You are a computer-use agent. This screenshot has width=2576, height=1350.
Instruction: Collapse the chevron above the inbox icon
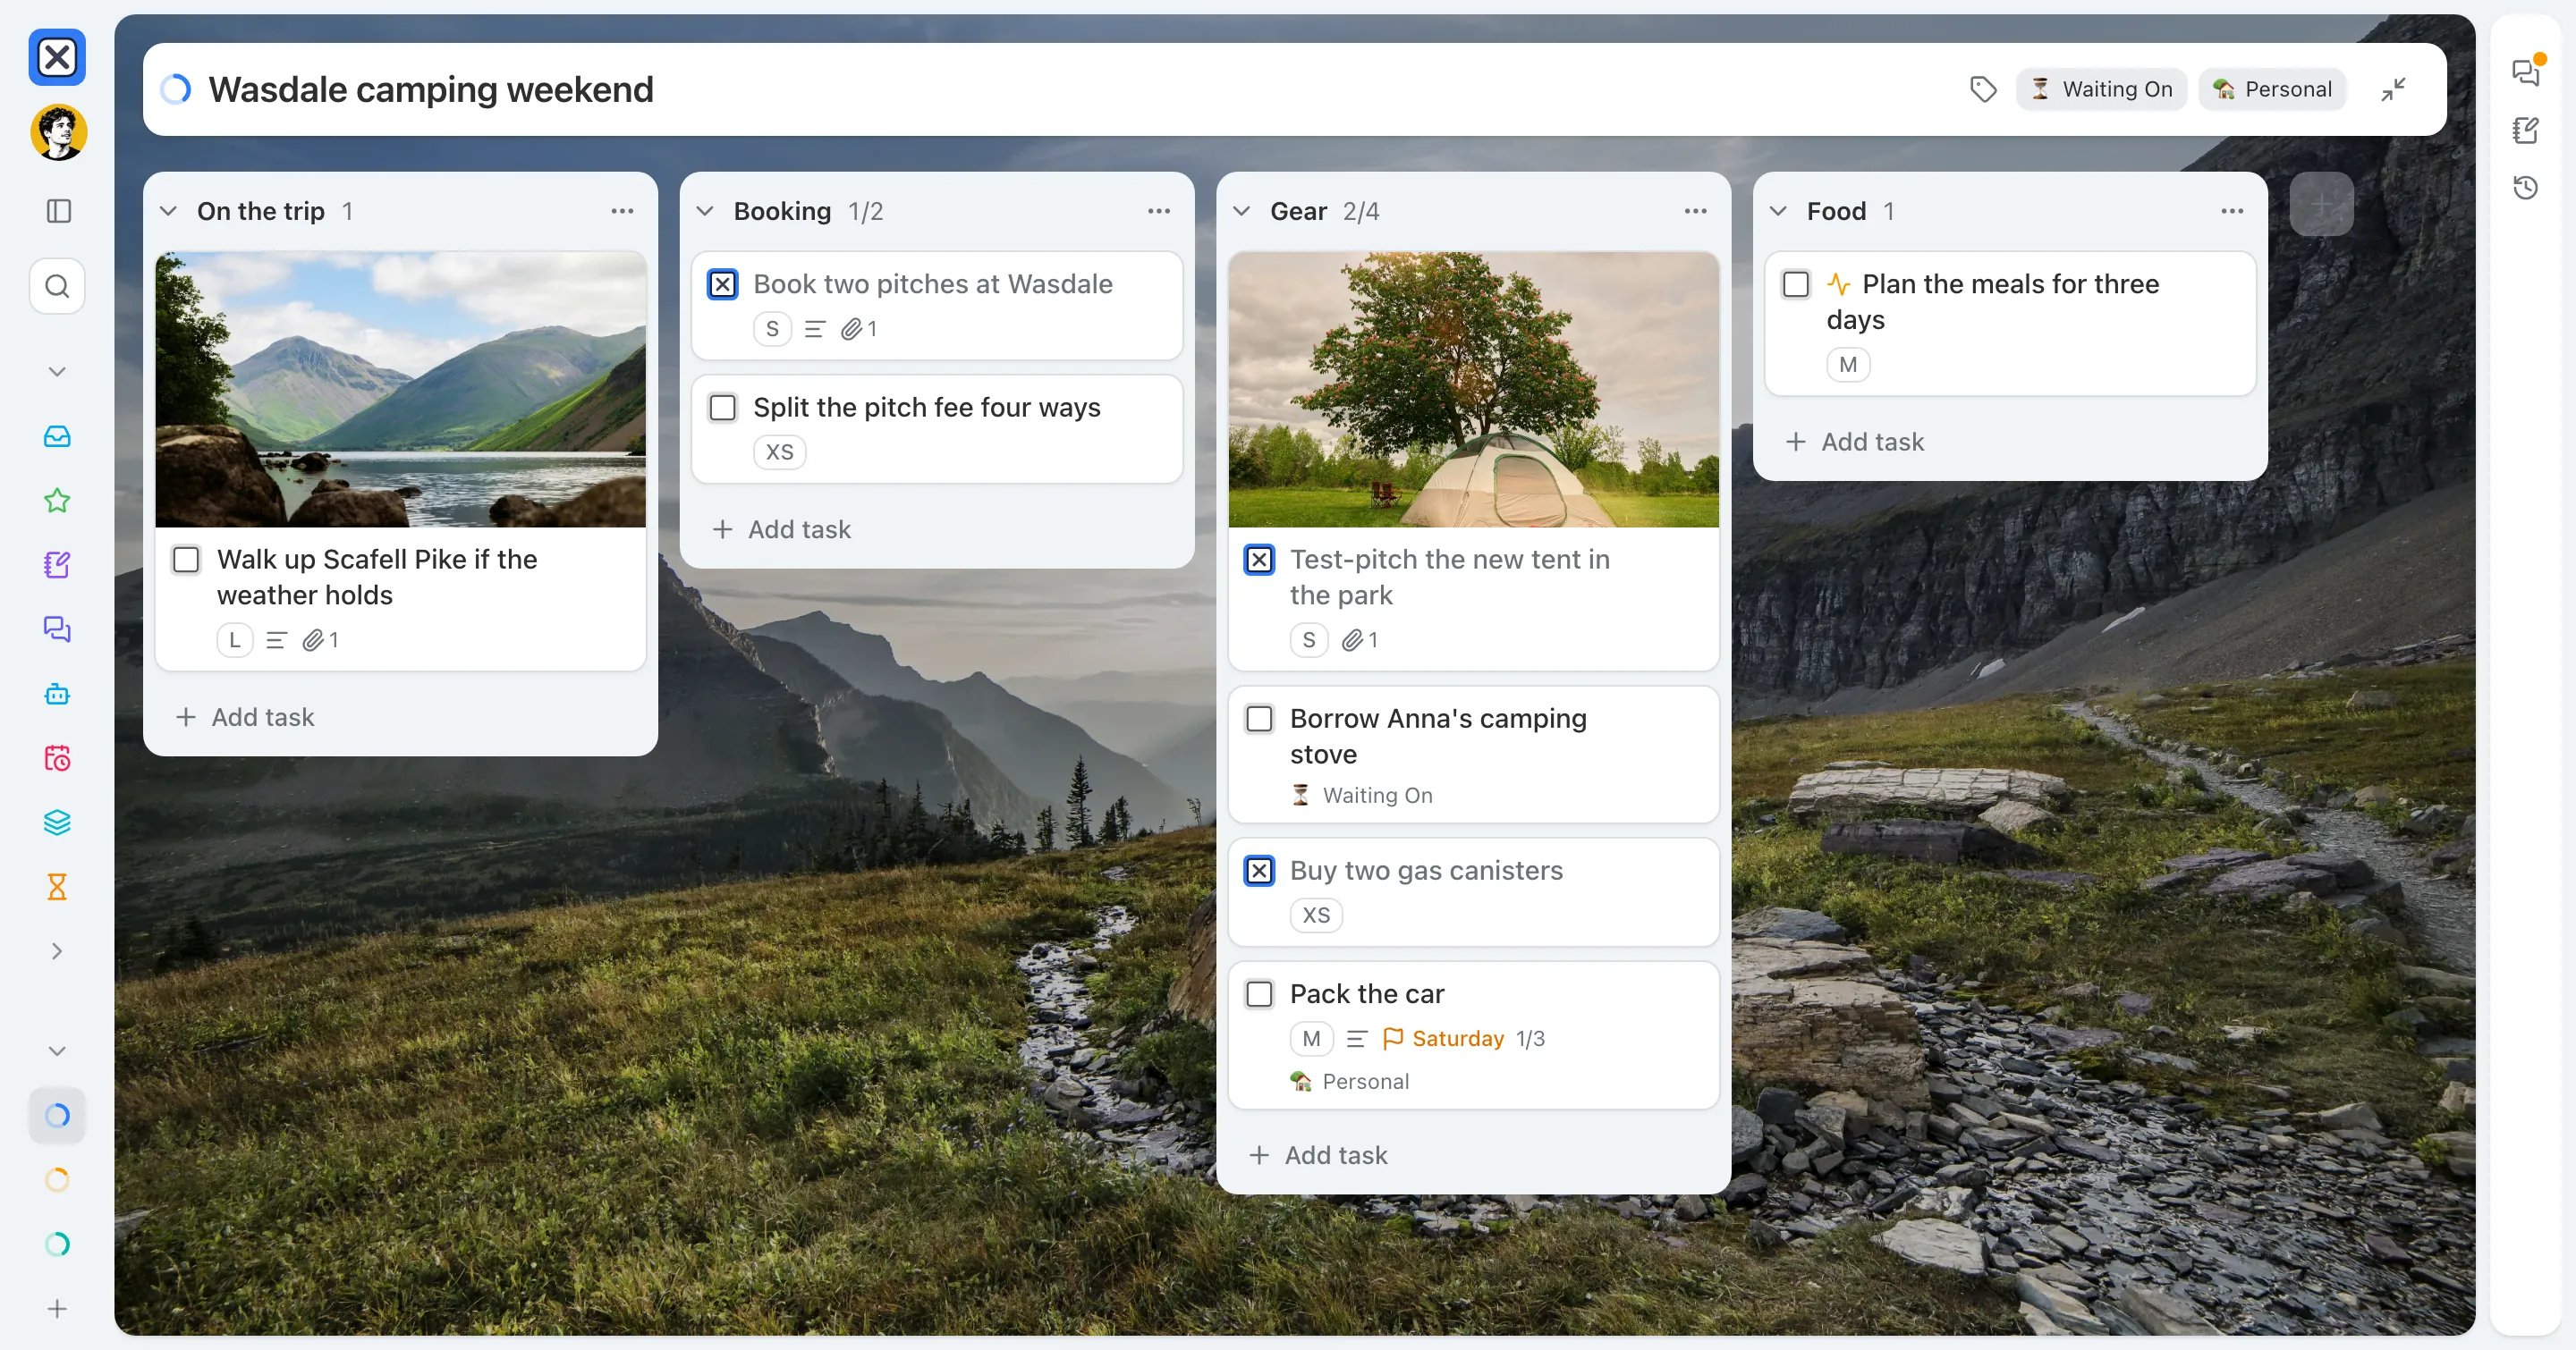click(x=57, y=372)
